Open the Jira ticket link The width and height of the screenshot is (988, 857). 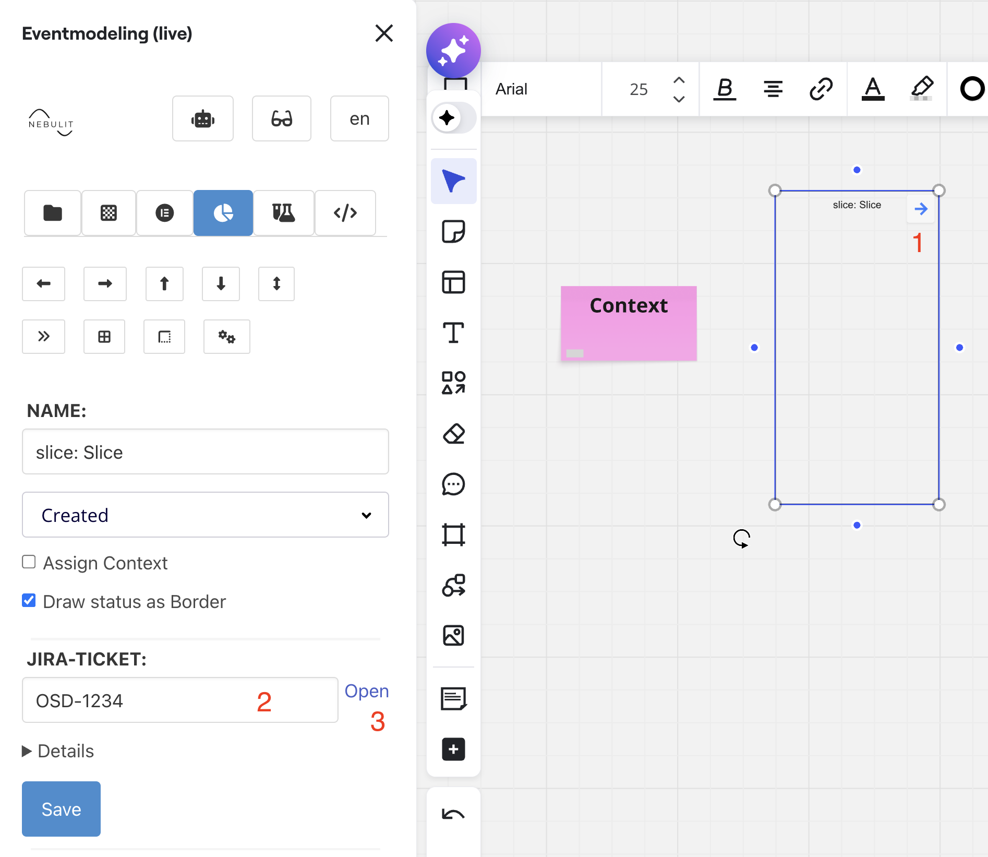tap(366, 691)
